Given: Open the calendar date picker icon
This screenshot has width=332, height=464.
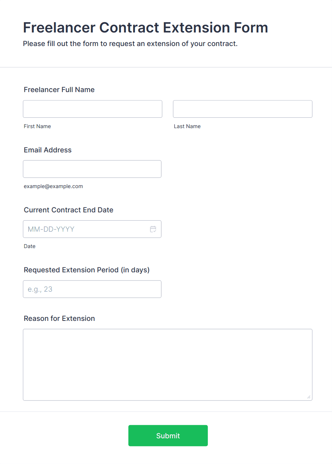Looking at the screenshot, I should pos(153,229).
